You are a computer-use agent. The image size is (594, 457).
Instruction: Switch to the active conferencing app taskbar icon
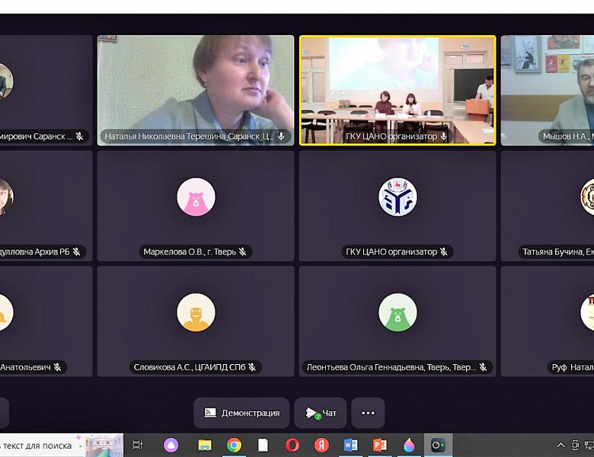coord(438,446)
